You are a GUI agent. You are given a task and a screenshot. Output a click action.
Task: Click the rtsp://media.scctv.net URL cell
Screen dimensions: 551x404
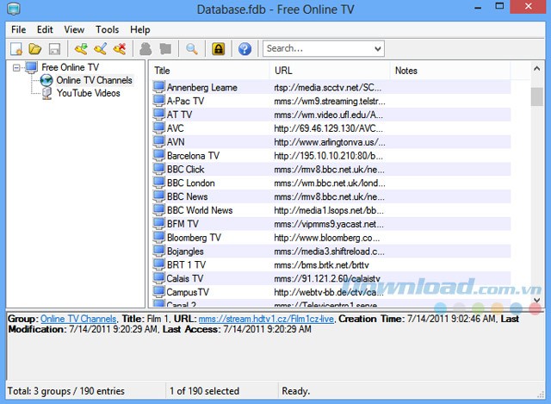click(x=328, y=88)
